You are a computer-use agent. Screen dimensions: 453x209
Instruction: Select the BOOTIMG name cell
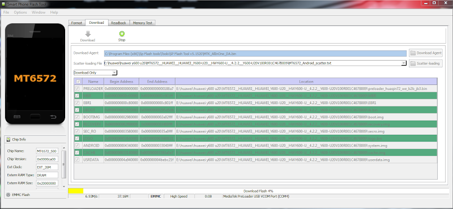point(93,117)
